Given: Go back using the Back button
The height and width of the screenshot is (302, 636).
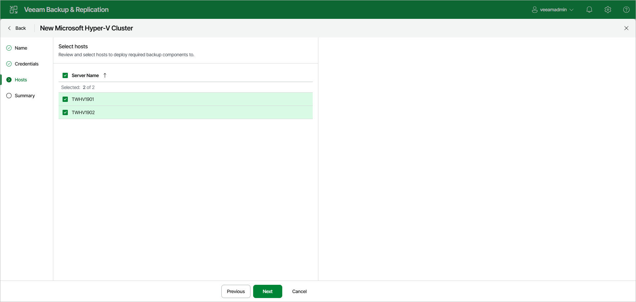Looking at the screenshot, I should pos(17,28).
